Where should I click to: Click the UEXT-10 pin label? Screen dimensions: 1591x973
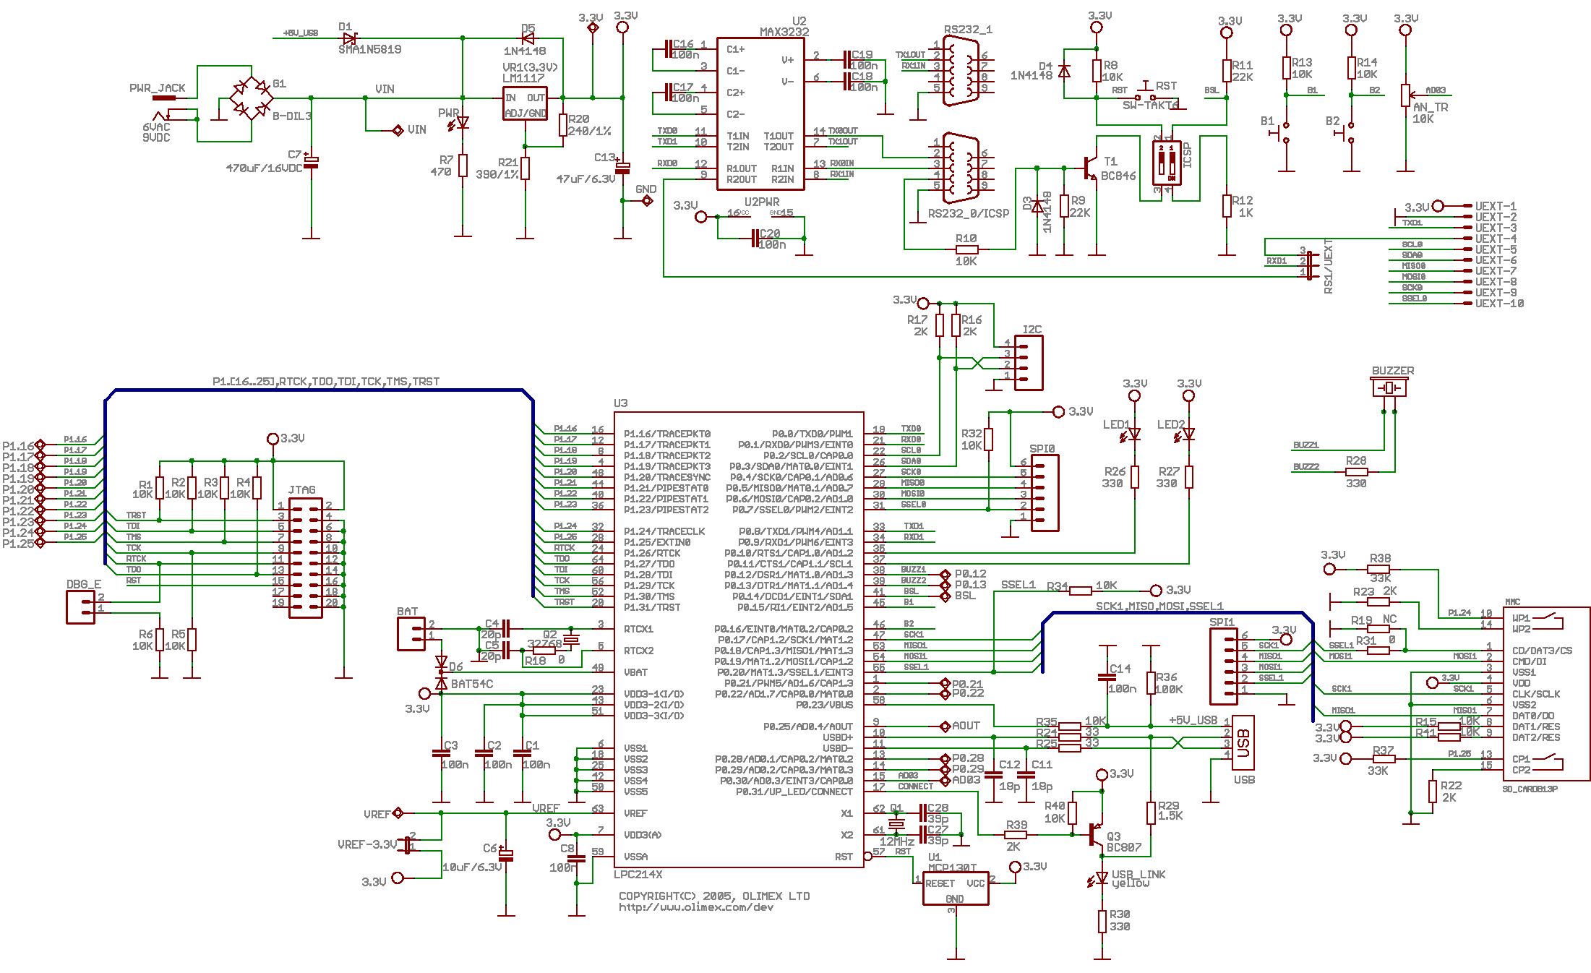1499,304
